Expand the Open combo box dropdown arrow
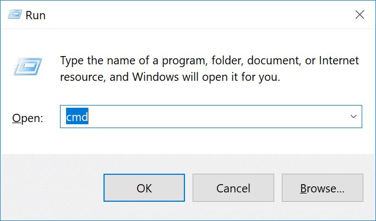 point(353,117)
